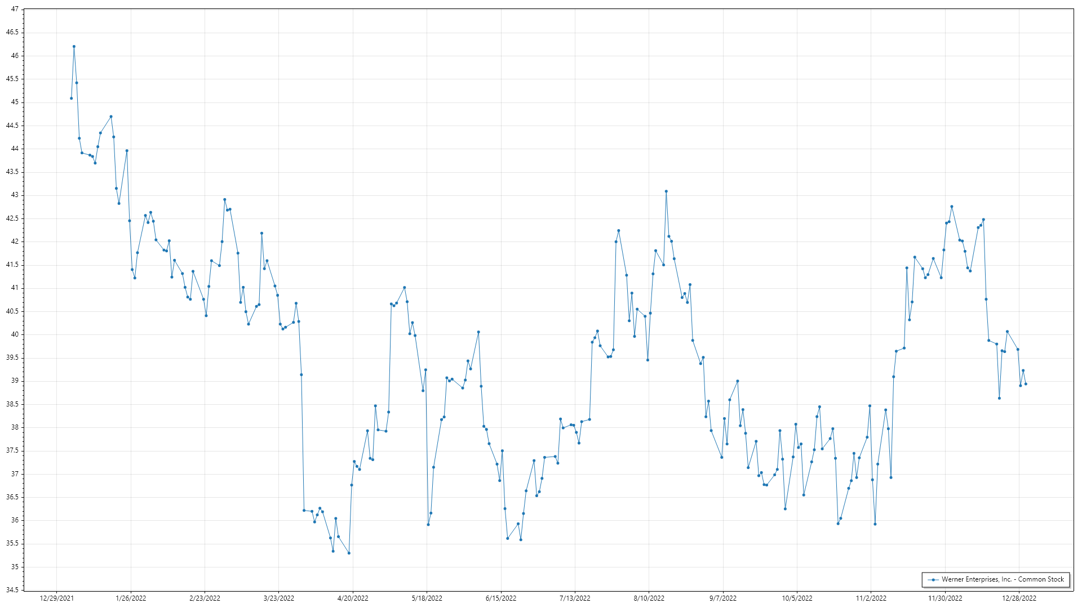Click the last data point of series
The width and height of the screenshot is (1082, 608).
(1026, 384)
